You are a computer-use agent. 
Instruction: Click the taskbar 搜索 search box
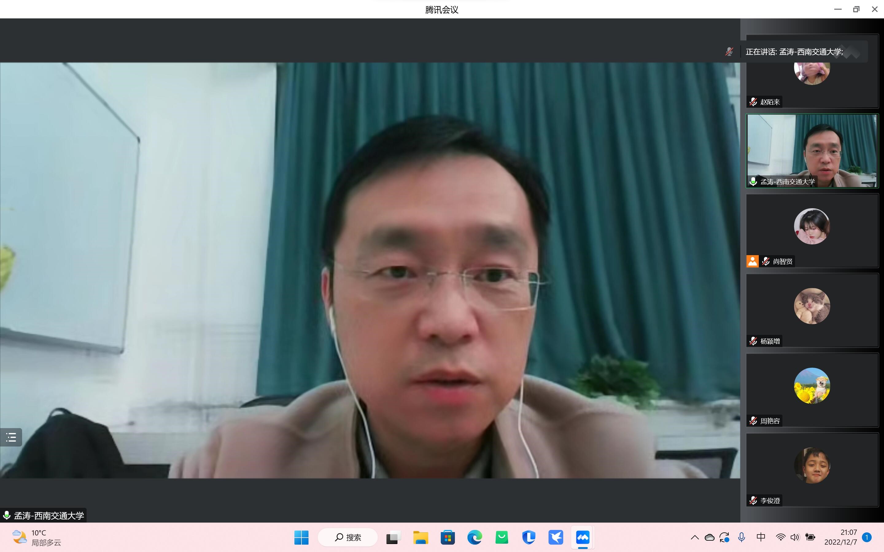click(x=348, y=537)
